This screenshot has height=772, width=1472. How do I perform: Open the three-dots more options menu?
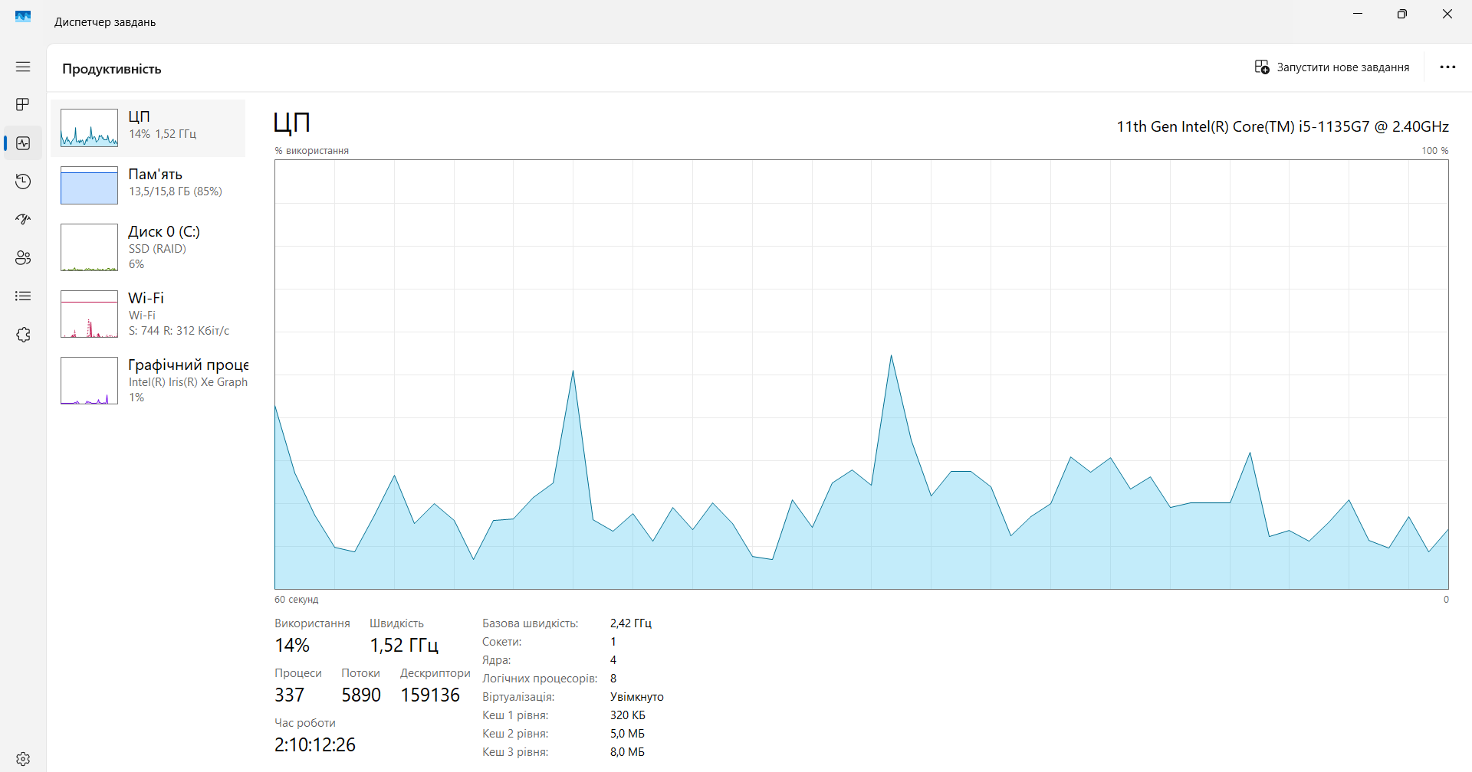[1447, 67]
